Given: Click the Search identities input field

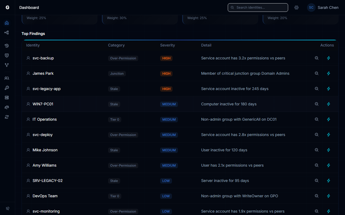Looking at the screenshot, I should (260, 8).
